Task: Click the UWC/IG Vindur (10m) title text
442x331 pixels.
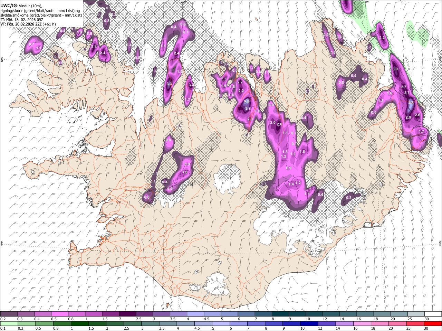Action: tap(21, 6)
